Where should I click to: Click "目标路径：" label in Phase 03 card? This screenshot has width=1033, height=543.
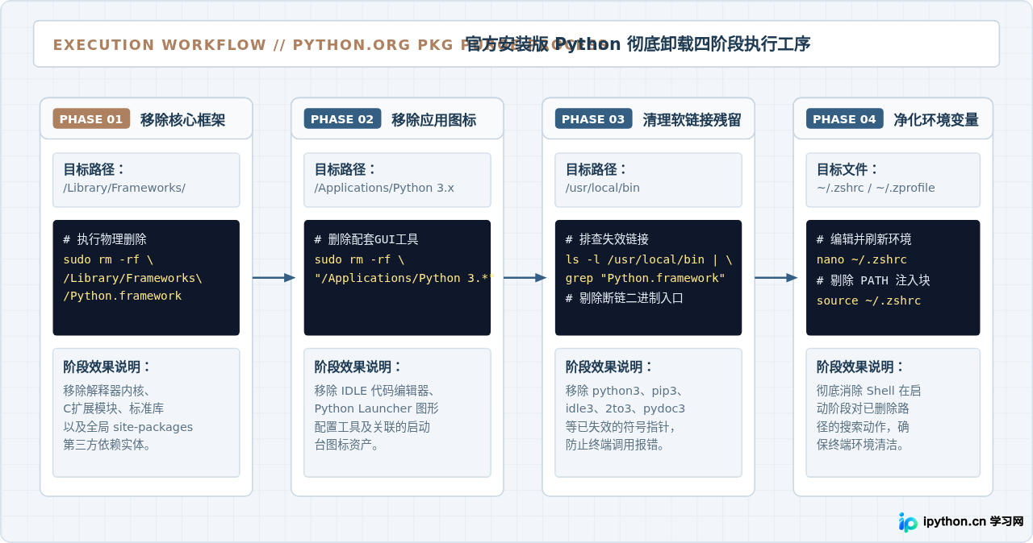pos(597,170)
